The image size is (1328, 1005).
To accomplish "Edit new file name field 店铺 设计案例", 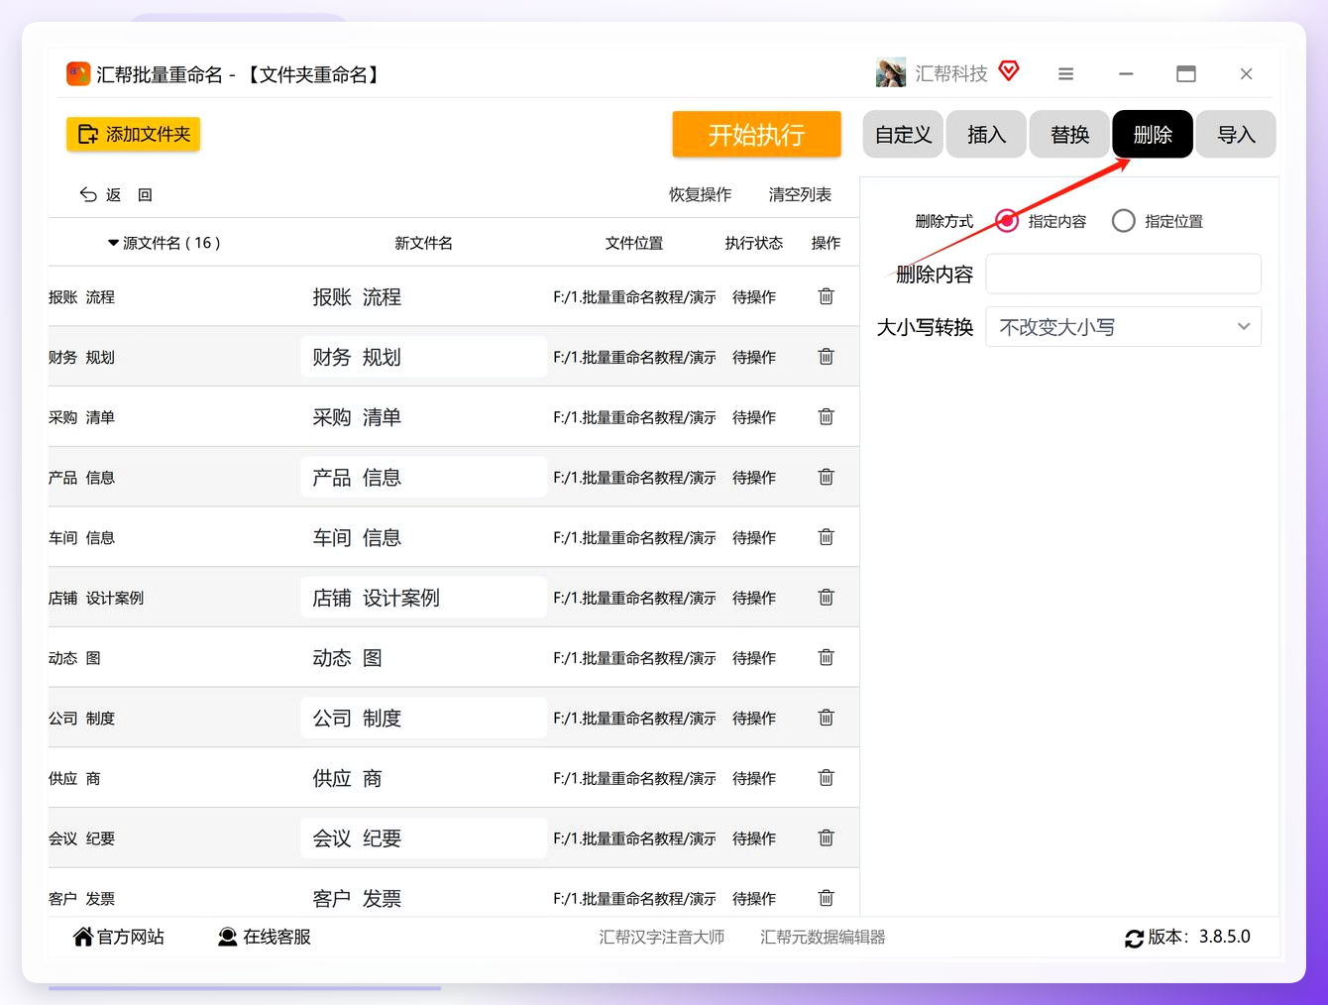I will [x=423, y=598].
